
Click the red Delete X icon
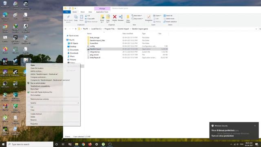115,17
